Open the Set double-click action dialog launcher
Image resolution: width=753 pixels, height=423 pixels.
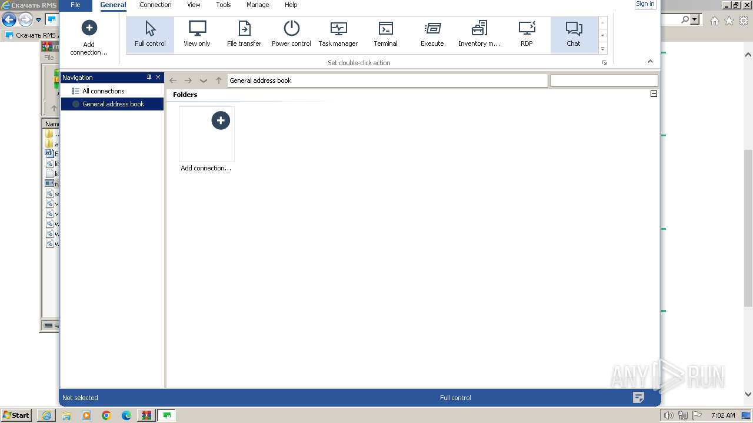coord(604,63)
